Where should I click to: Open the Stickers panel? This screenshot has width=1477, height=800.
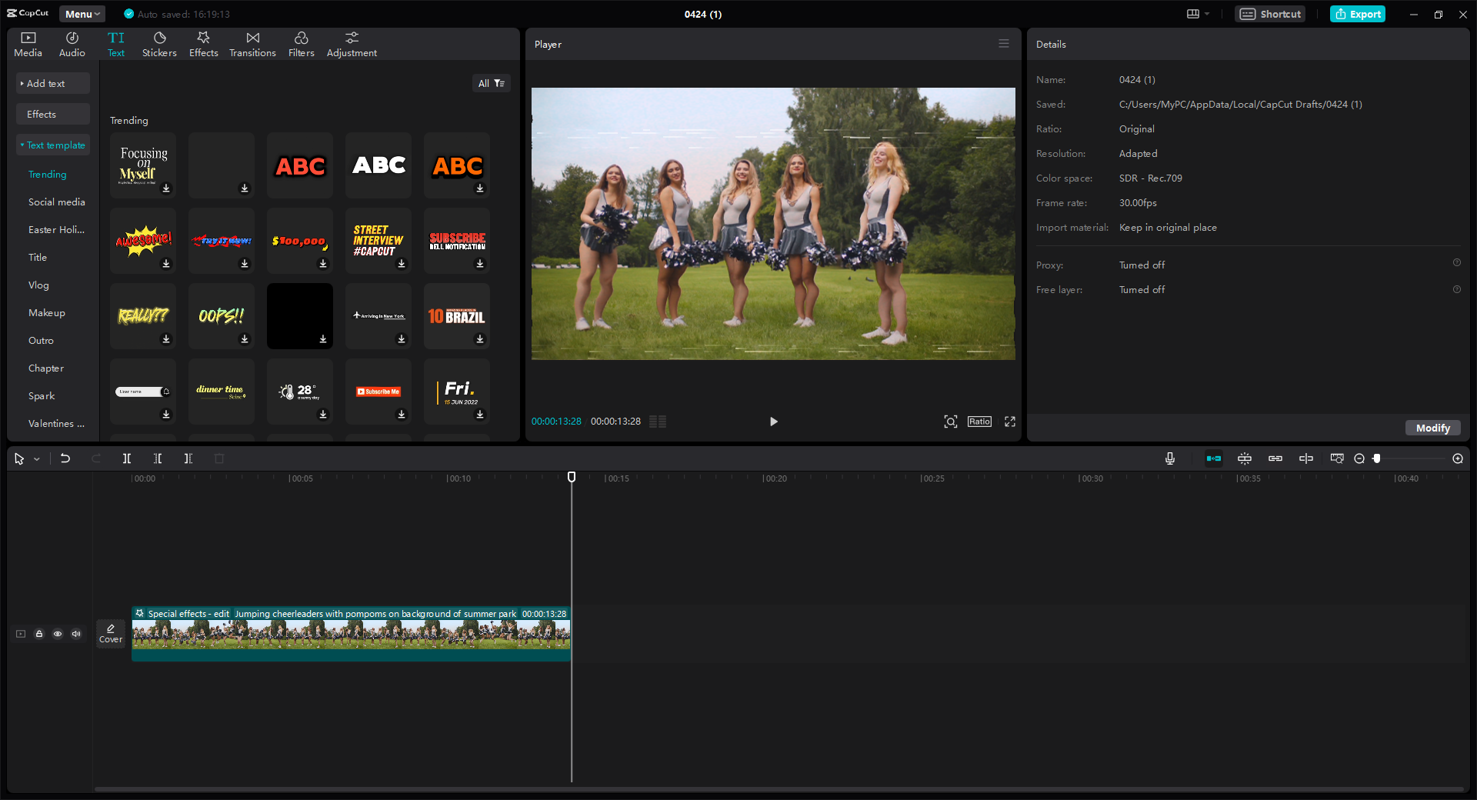click(x=159, y=43)
